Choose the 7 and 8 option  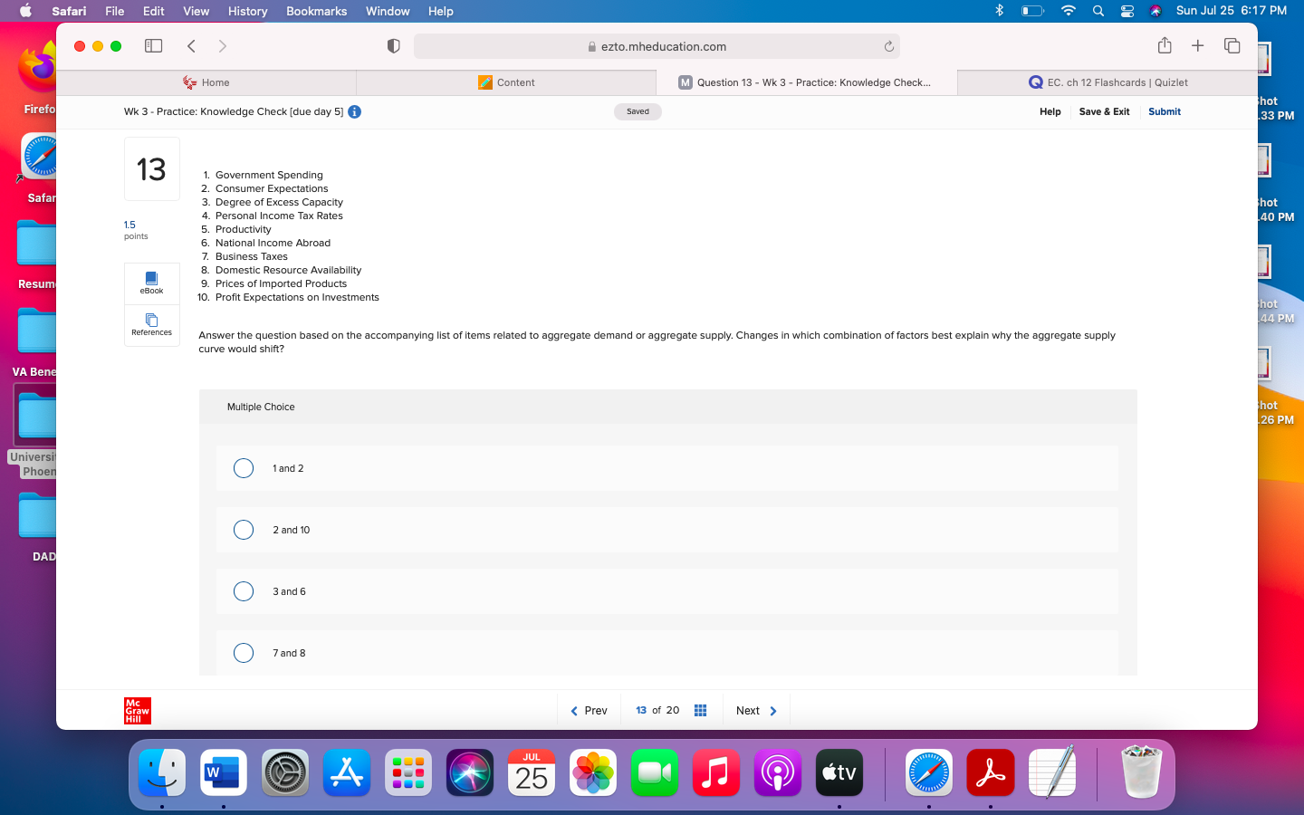(x=244, y=653)
